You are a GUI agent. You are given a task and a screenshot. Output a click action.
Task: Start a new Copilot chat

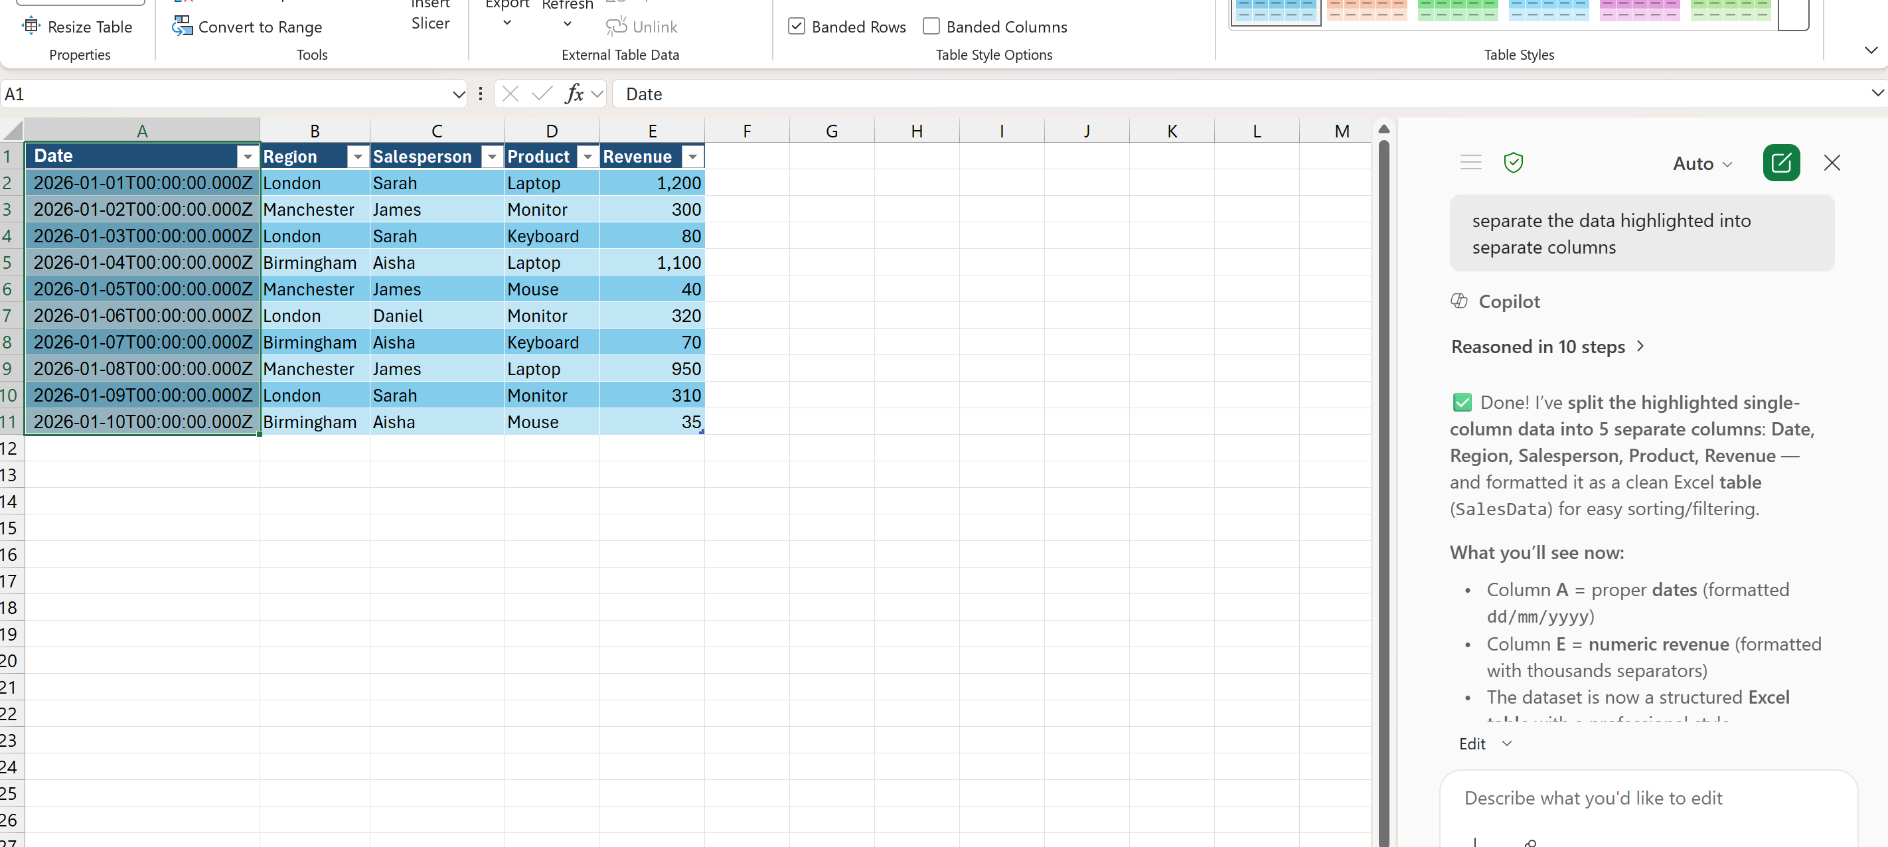tap(1781, 163)
